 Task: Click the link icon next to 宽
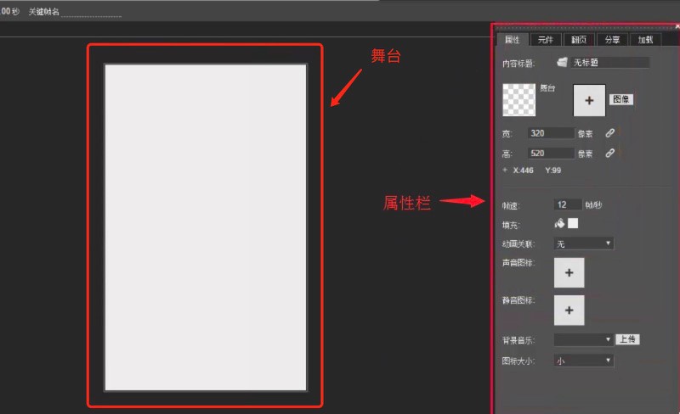[x=609, y=133]
